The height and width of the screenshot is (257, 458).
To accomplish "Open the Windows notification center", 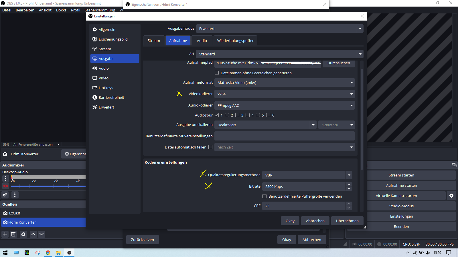I will [x=449, y=253].
